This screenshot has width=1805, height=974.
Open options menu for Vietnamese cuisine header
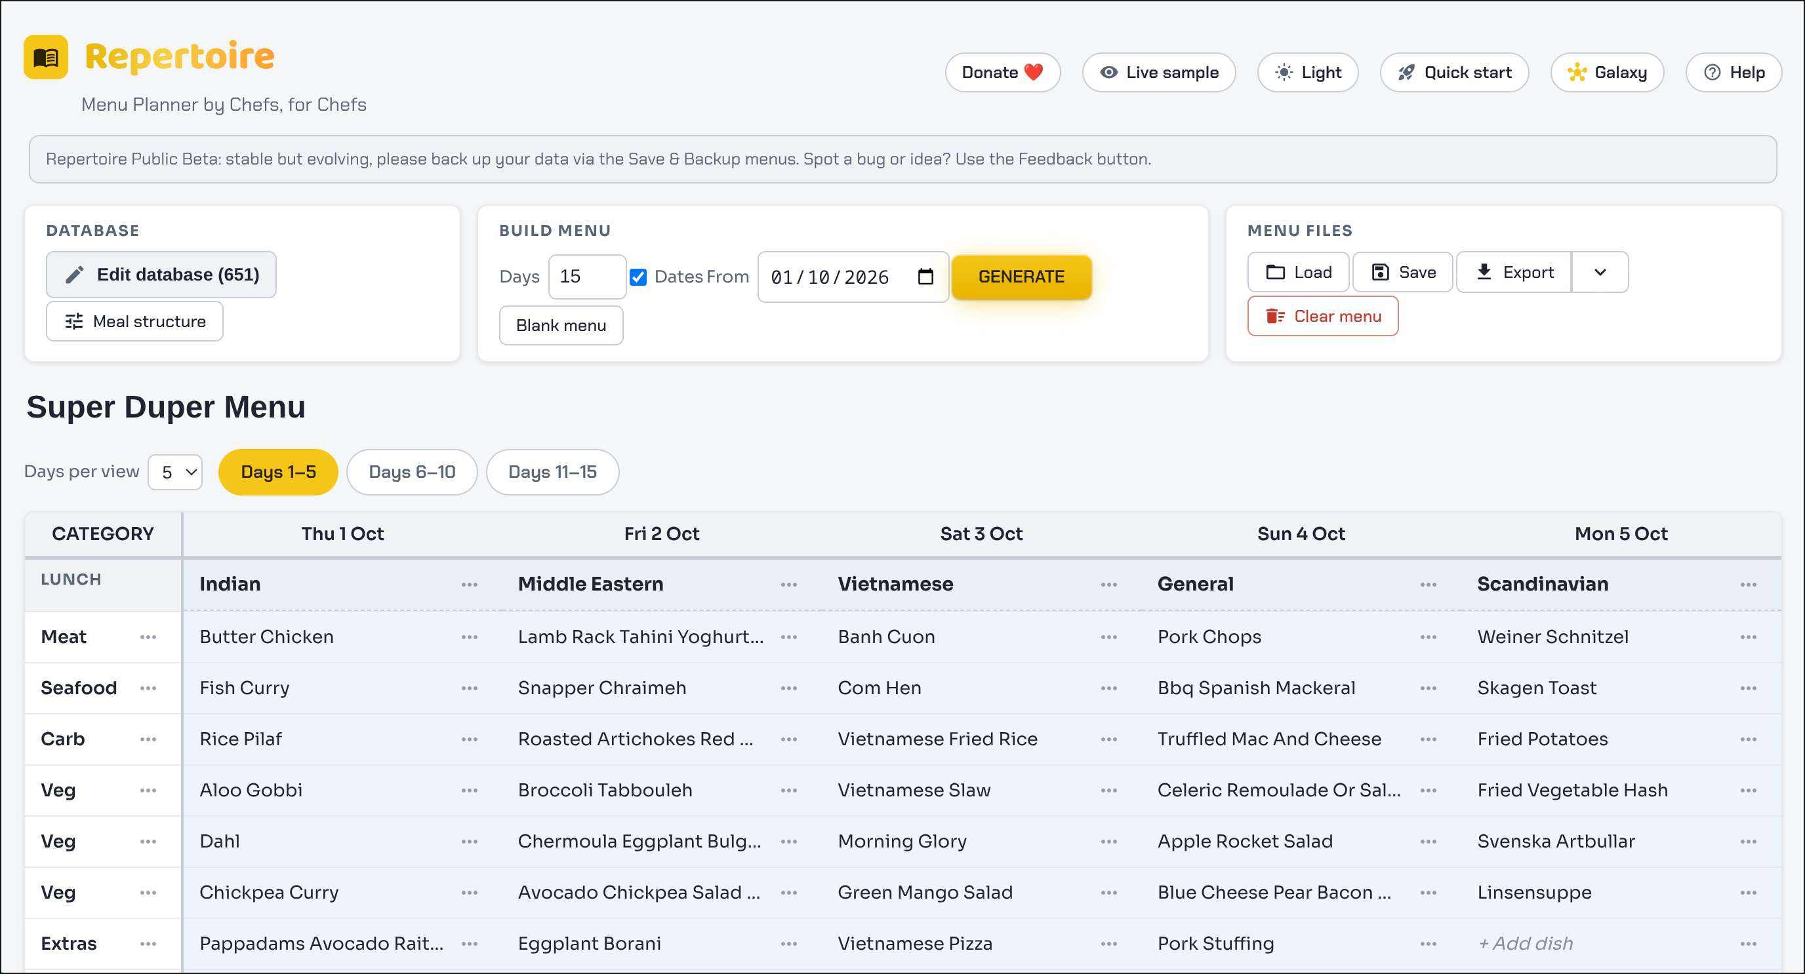pyautogui.click(x=1108, y=585)
